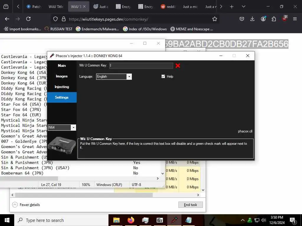Go forward one page in Firefox
Screen dimensions: 302x226
coord(17,19)
